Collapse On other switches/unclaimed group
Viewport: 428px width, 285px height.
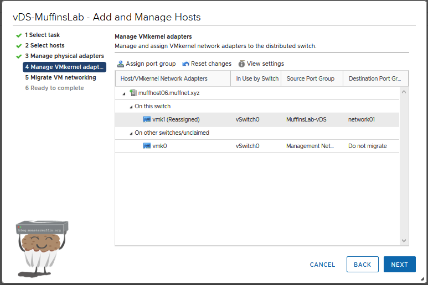click(x=131, y=133)
